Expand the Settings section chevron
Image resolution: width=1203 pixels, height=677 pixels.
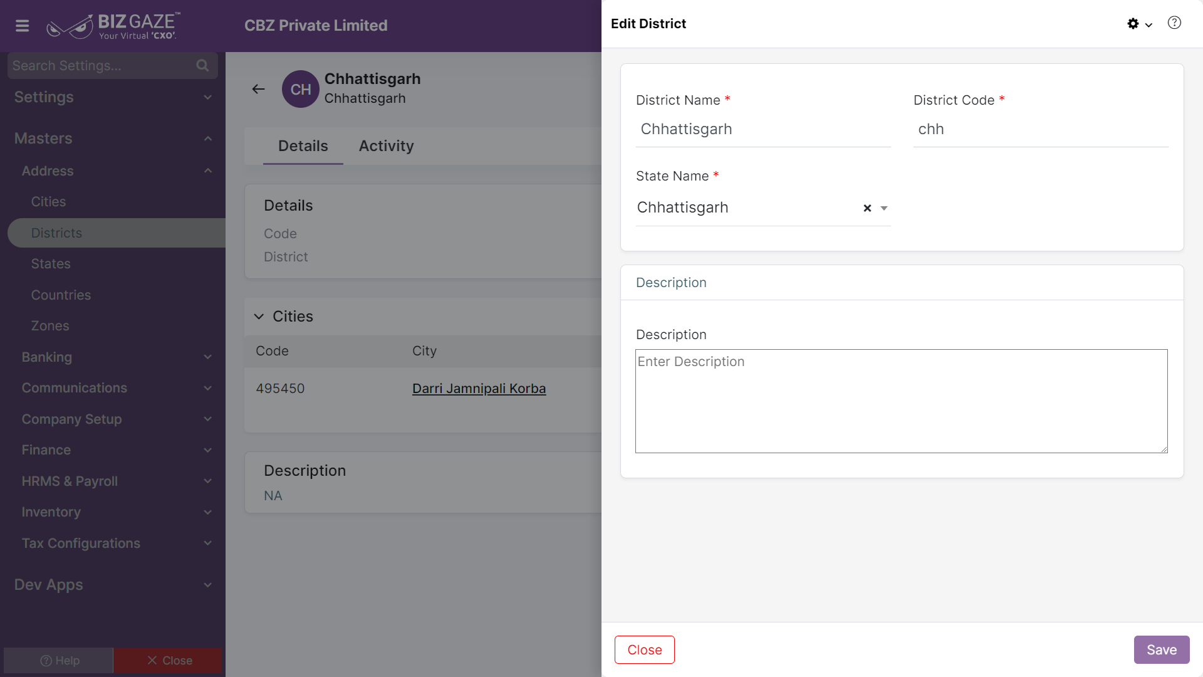[x=208, y=97]
